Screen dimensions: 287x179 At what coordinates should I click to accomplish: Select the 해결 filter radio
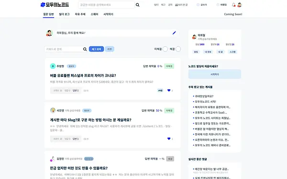[x=178, y=49]
